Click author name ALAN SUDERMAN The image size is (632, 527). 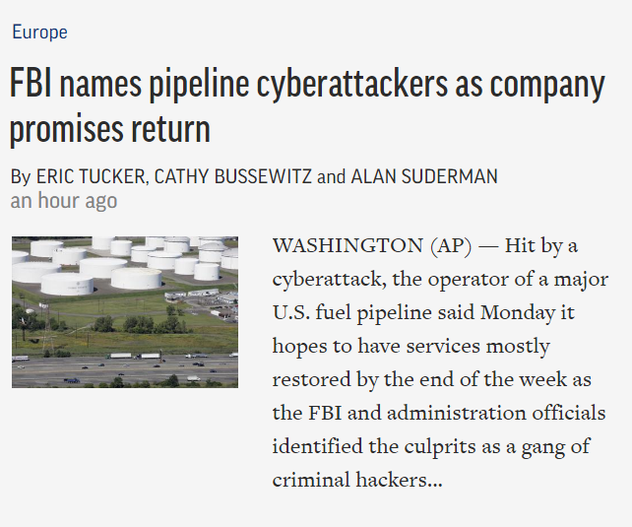pyautogui.click(x=424, y=176)
